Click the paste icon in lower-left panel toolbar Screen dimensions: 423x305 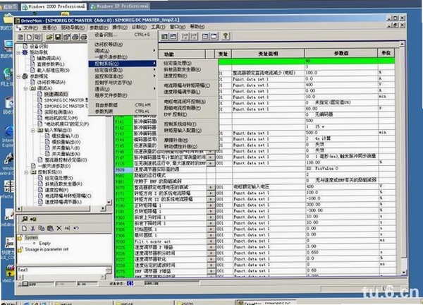tap(50, 228)
